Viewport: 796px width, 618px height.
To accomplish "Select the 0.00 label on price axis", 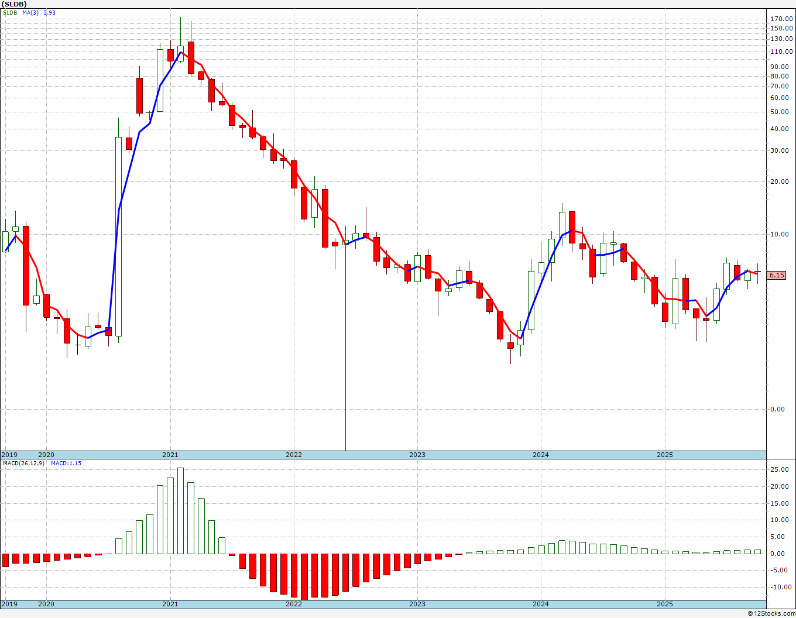I will coord(778,409).
